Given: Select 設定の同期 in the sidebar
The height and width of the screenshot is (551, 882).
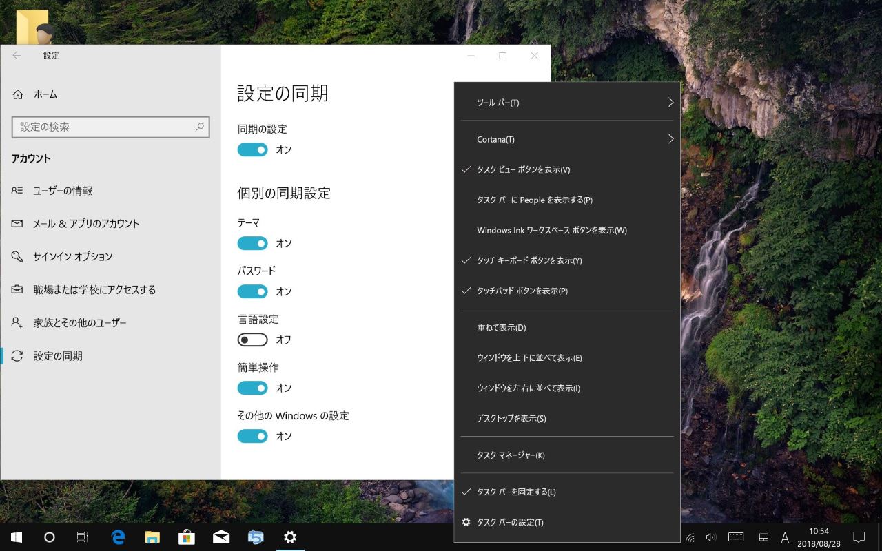Looking at the screenshot, I should (x=110, y=356).
